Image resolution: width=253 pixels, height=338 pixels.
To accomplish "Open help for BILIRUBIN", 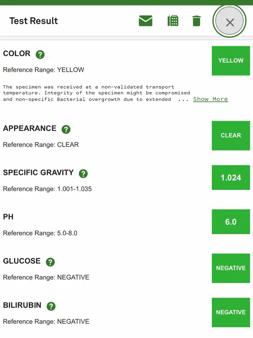I will click(x=51, y=306).
